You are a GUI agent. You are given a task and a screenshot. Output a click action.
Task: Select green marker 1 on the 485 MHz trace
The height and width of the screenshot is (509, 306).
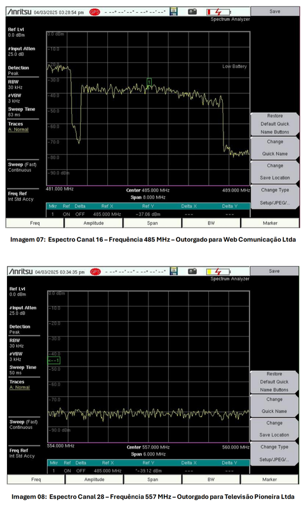149,82
